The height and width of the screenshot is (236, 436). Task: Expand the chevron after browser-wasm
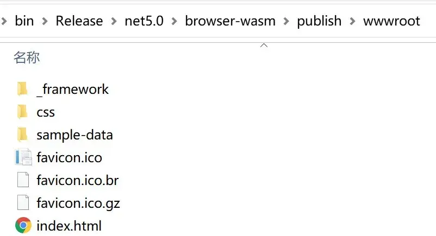tap(286, 21)
